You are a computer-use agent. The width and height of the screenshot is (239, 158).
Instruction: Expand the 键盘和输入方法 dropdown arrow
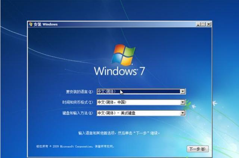(183, 113)
